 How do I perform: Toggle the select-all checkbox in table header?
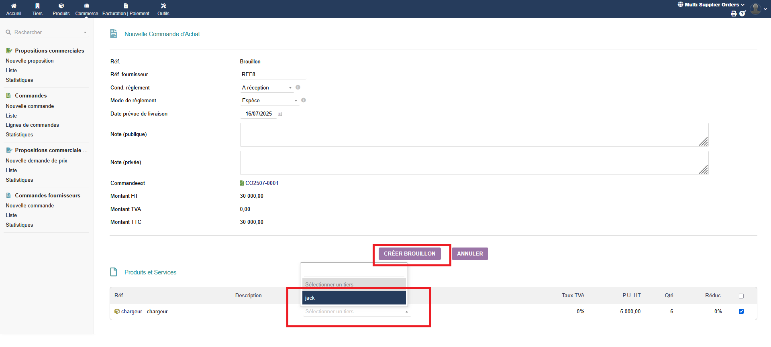tap(741, 296)
